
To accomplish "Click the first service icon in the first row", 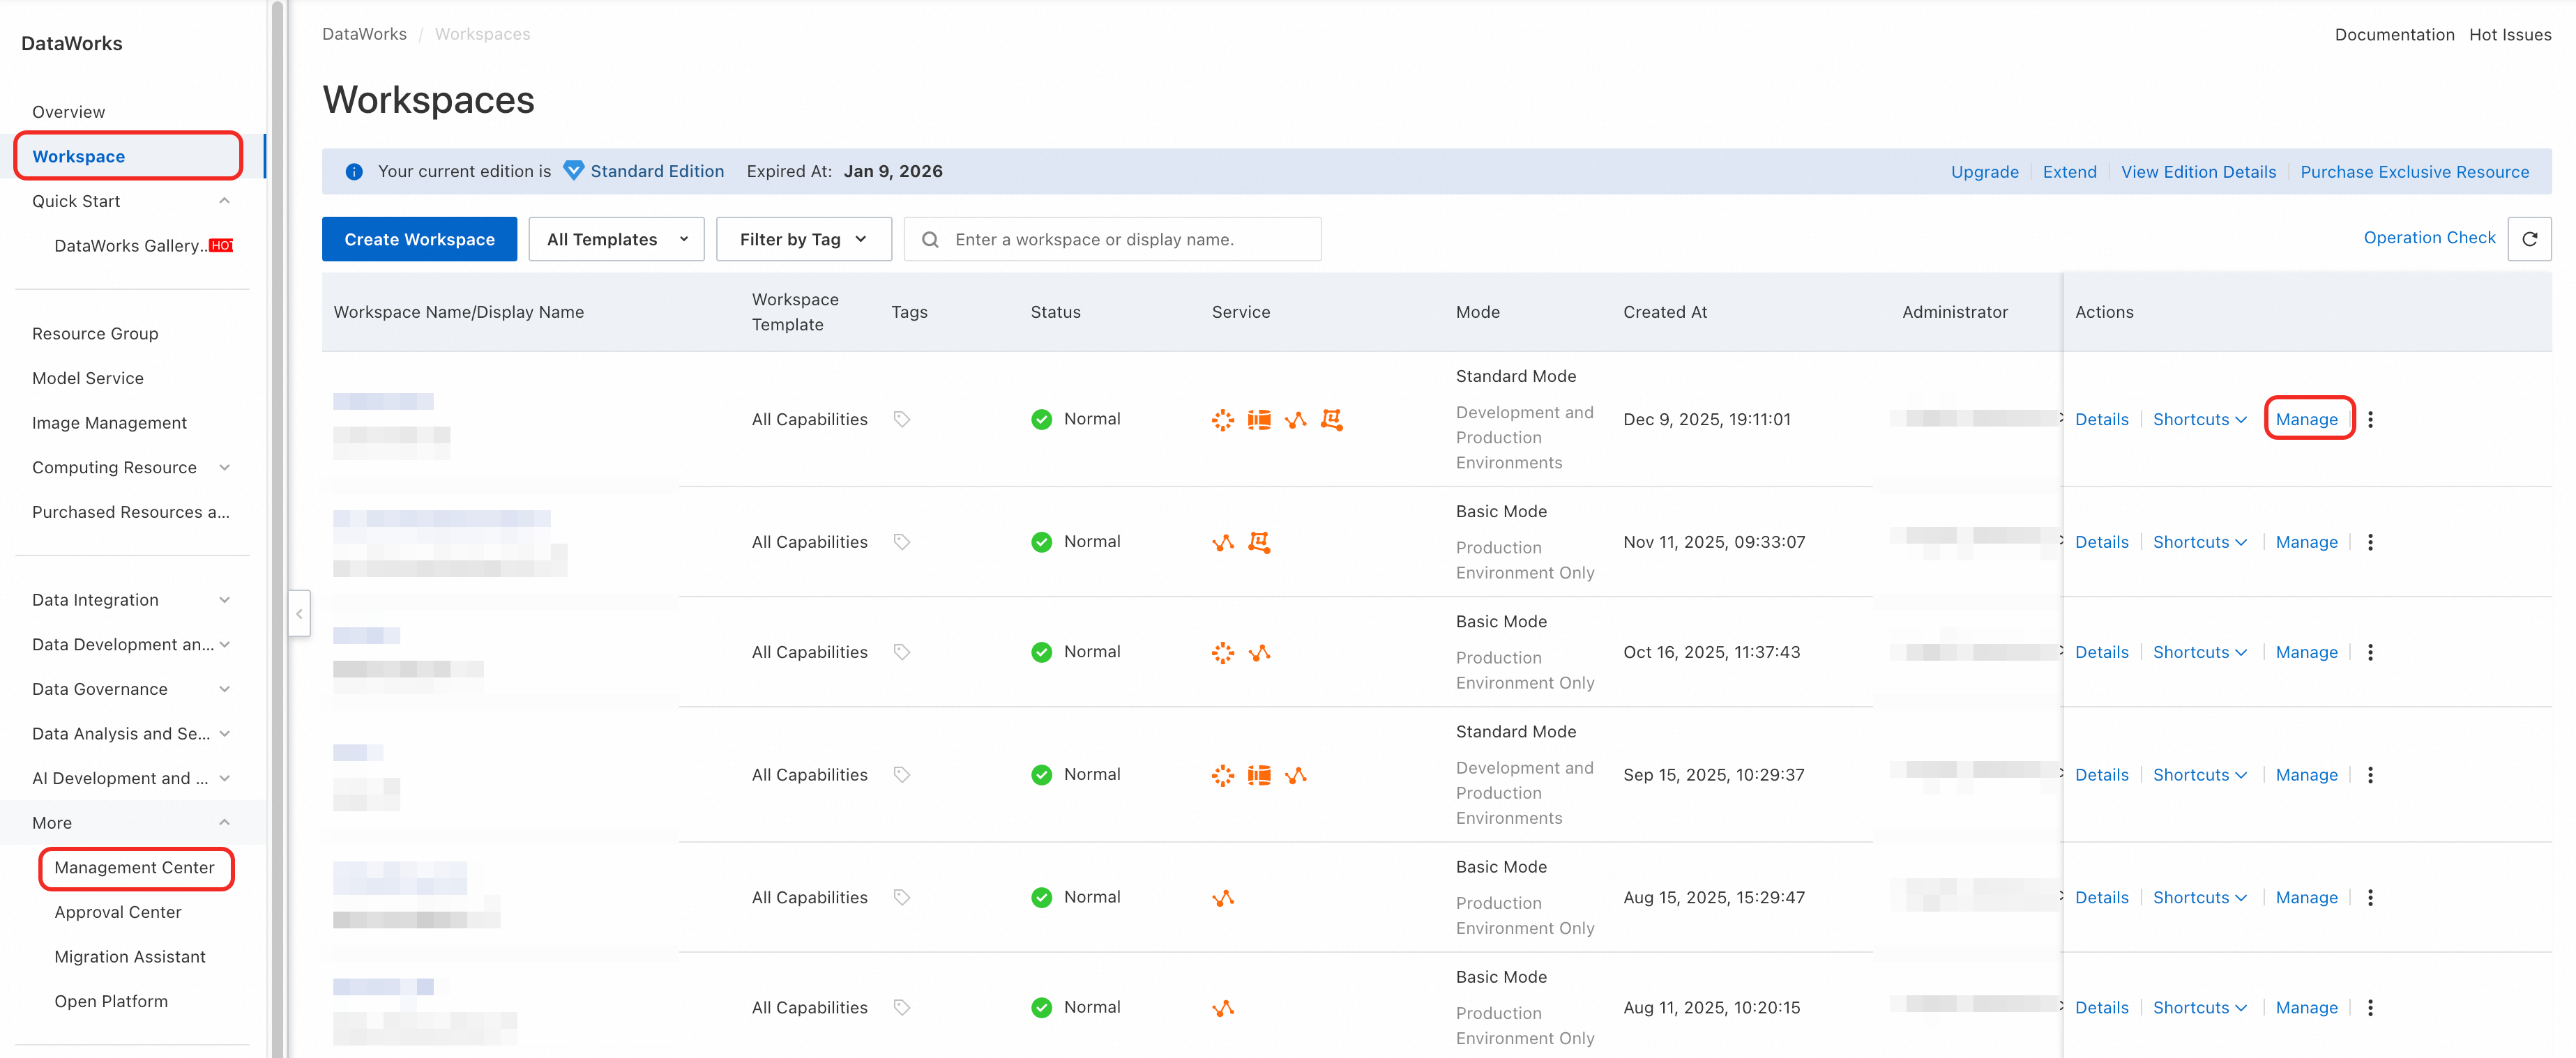I will click(1222, 420).
